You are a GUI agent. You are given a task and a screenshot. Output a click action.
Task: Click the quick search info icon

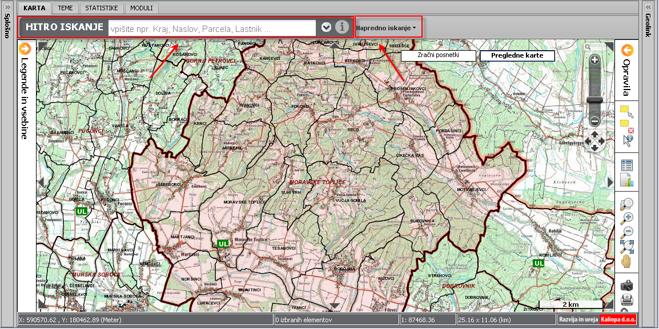(x=342, y=27)
